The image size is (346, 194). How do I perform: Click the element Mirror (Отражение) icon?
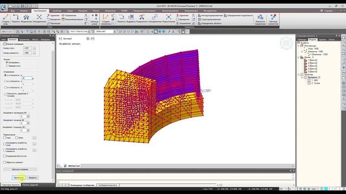[x=177, y=23]
